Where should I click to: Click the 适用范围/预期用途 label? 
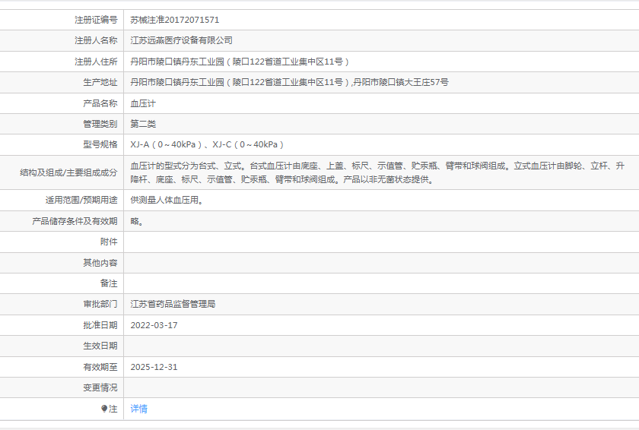tap(81, 200)
